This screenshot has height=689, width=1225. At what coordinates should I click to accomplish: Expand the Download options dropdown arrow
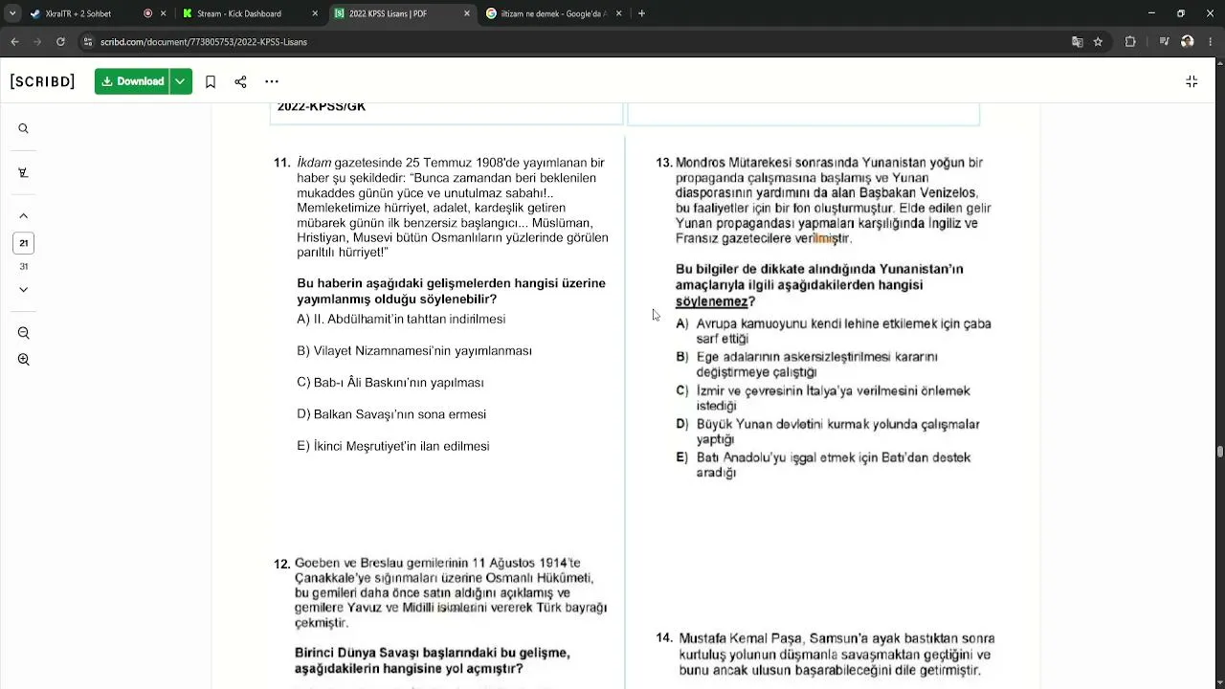coord(180,81)
